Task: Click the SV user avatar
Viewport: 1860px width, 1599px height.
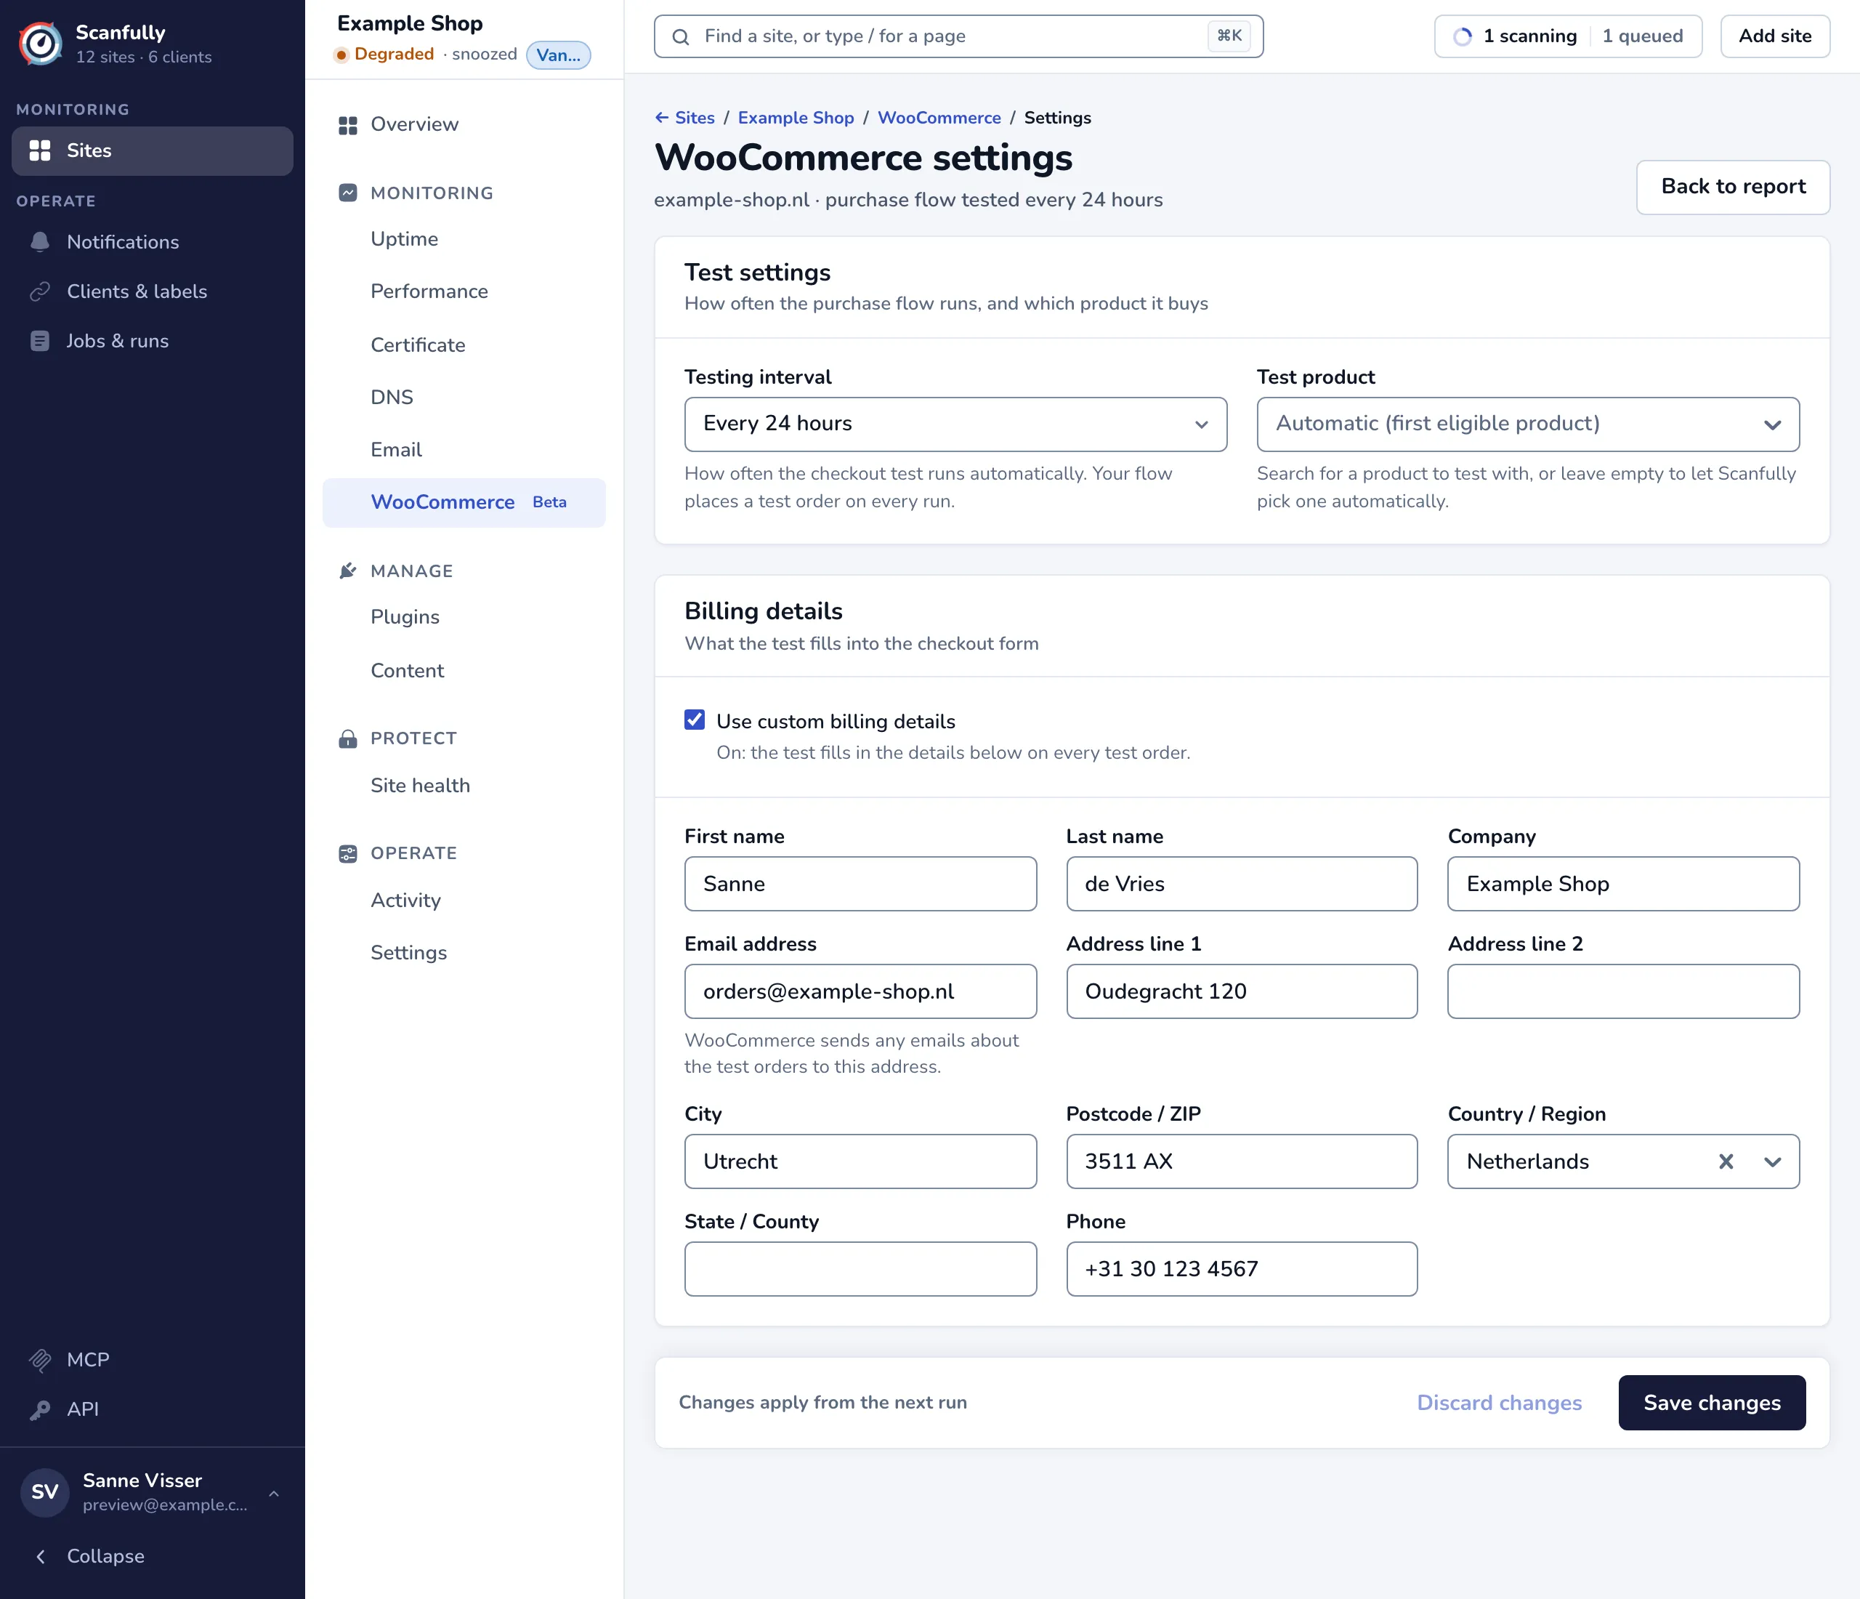Action: tap(45, 1492)
